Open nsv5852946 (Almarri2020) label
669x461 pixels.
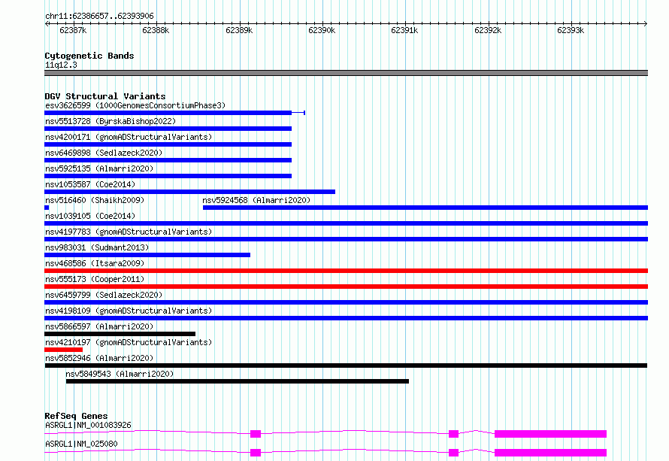pyautogui.click(x=99, y=358)
